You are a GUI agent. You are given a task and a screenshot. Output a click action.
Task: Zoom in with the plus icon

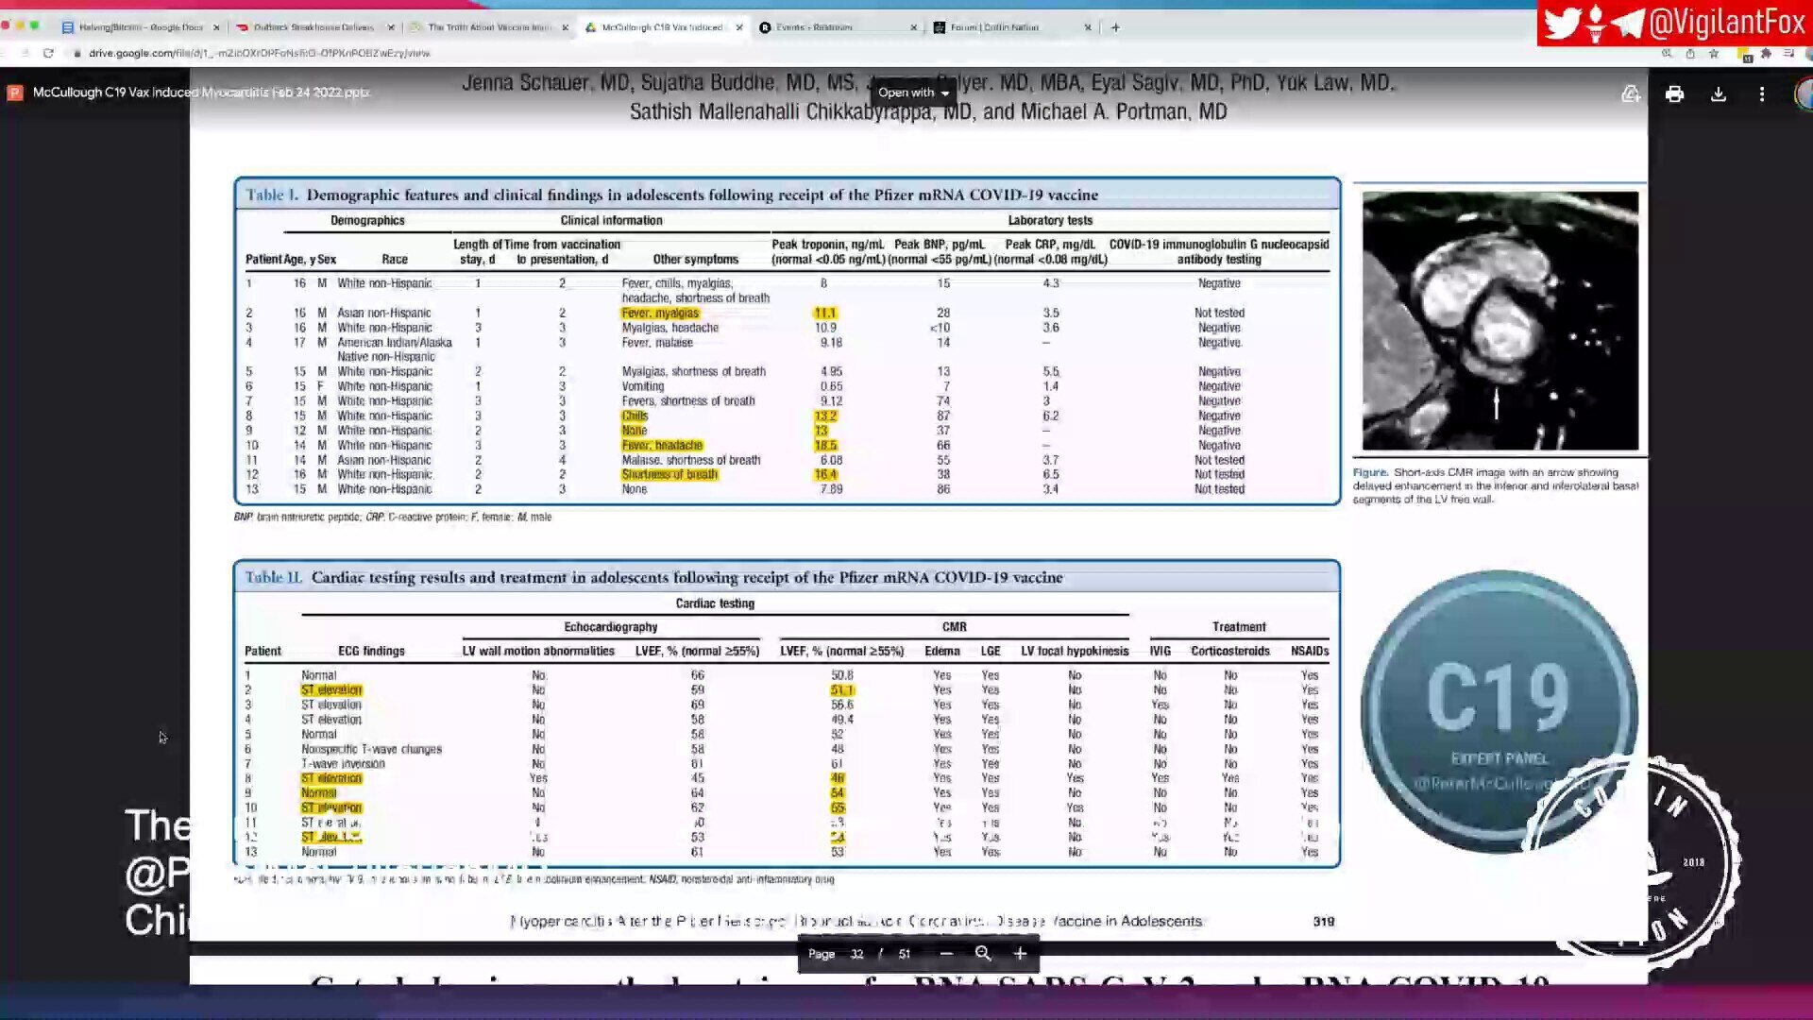pos(1020,954)
